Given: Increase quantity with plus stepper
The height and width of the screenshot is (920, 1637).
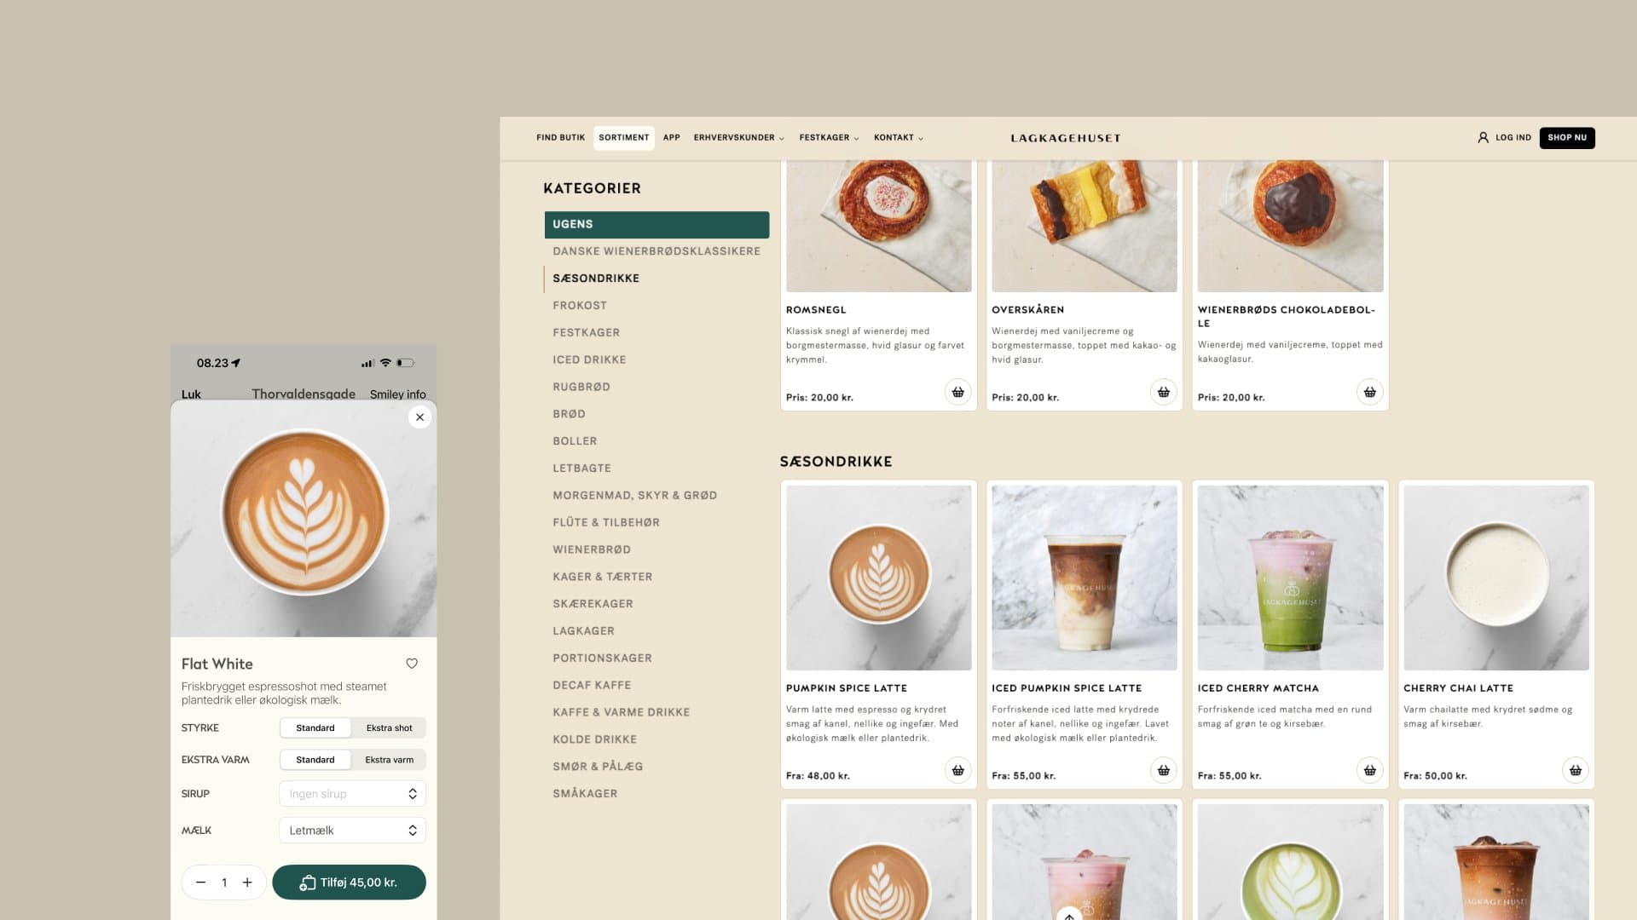Looking at the screenshot, I should point(247,883).
